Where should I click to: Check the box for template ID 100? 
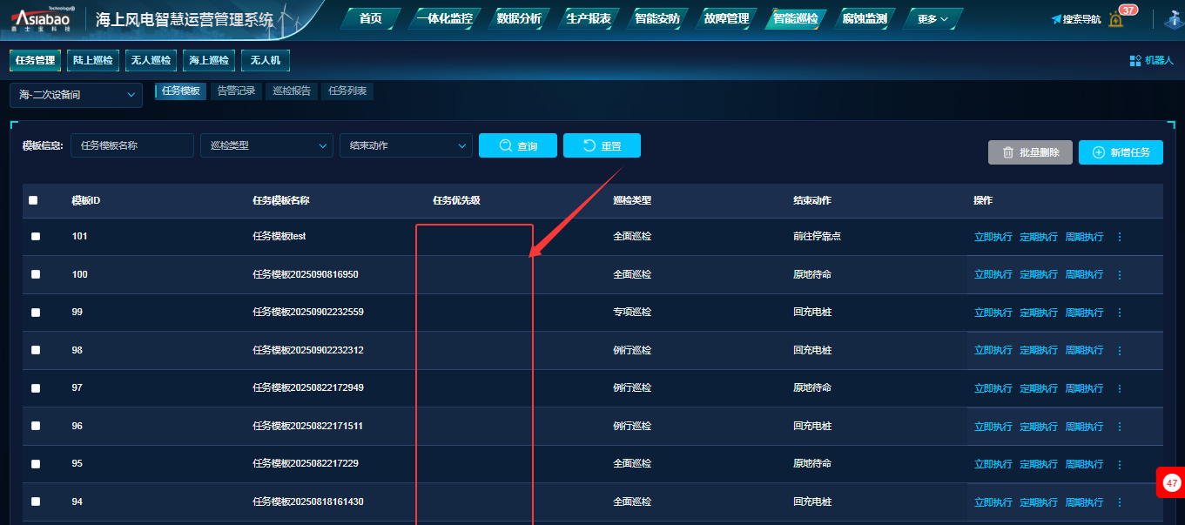tap(36, 274)
